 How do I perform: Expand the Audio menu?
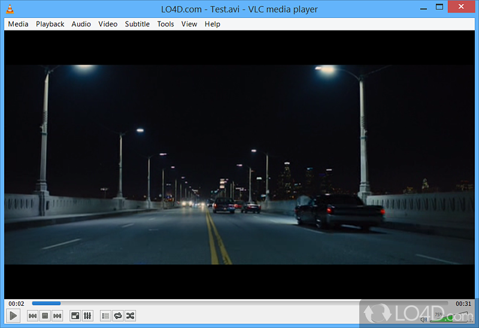tap(81, 24)
